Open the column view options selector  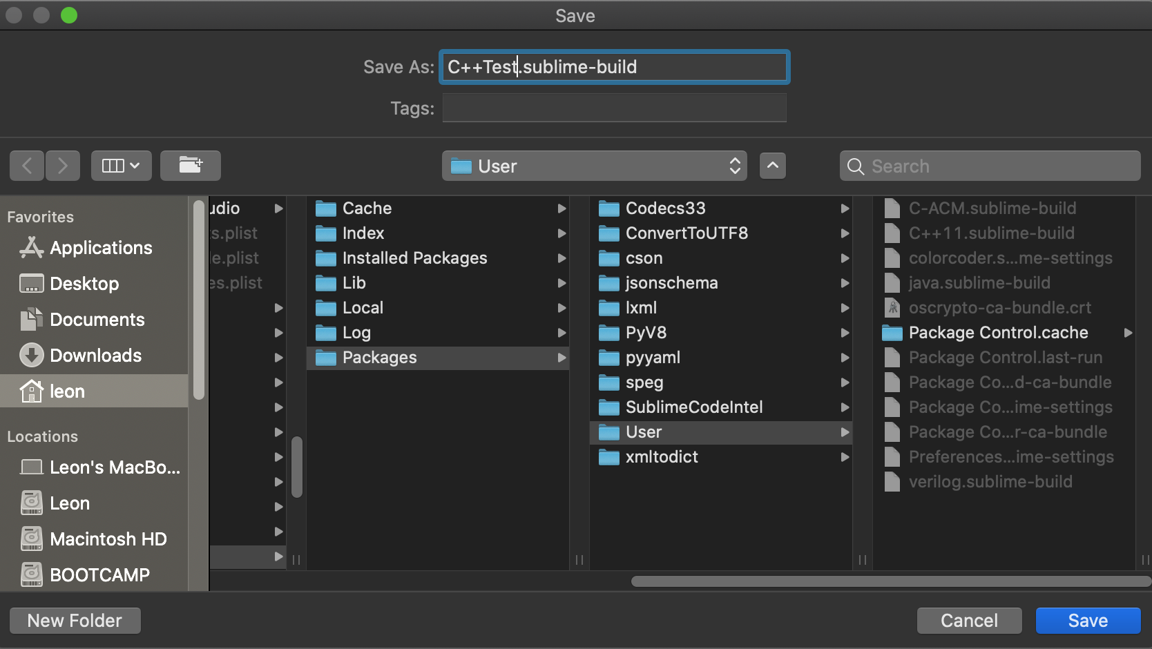(x=121, y=166)
